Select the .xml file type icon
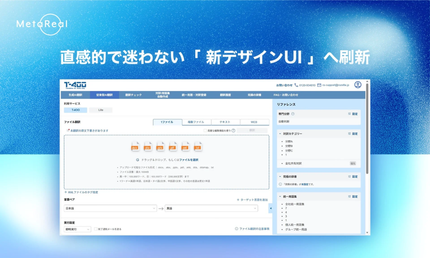Screen dimensions: 430x258 click(x=185, y=147)
